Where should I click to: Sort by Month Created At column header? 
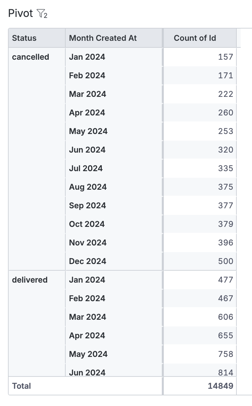pyautogui.click(x=103, y=38)
